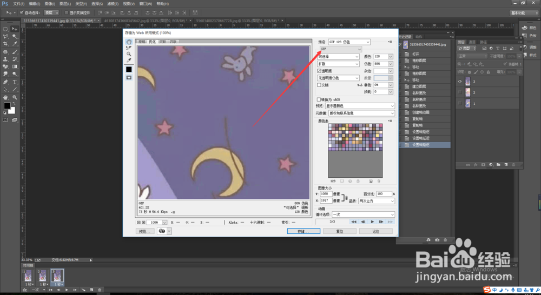This screenshot has width=541, height=295.
Task: Toggle 自动选择 auto-select checkbox in options bar
Action: click(x=22, y=12)
